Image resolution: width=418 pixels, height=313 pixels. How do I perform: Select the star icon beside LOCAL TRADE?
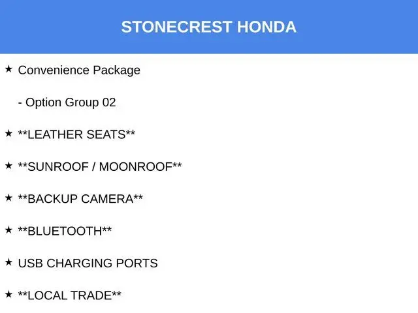(8, 295)
